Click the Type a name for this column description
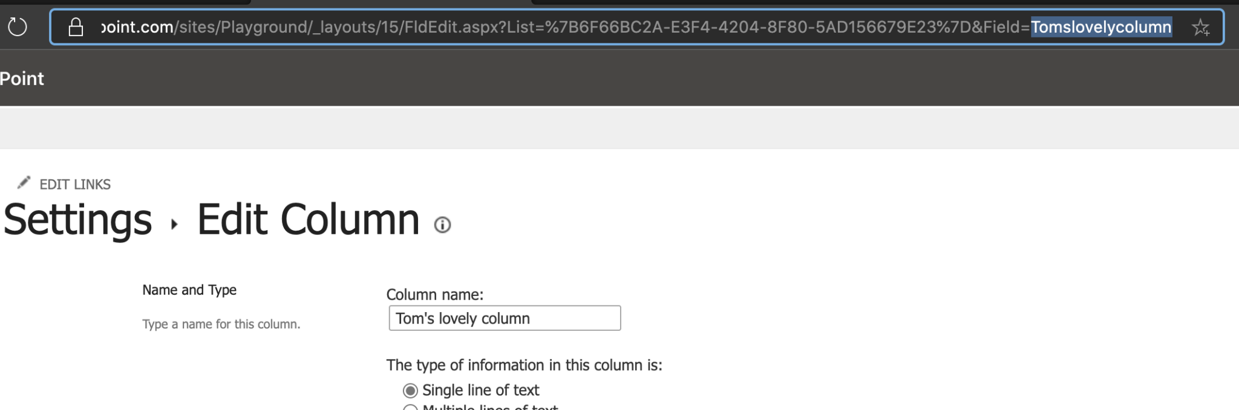Screen dimensions: 1239x410 pos(221,324)
